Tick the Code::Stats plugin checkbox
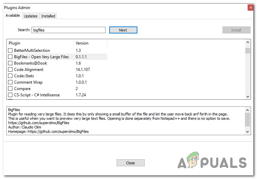 (x=10, y=76)
